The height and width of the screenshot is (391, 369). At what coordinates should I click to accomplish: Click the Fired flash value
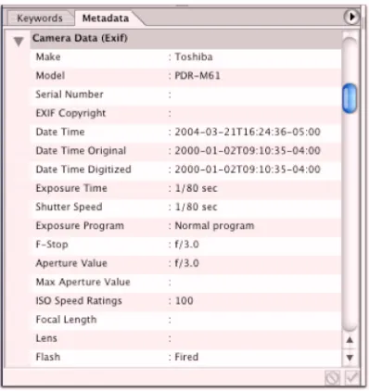186,357
